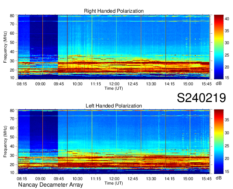Click the S240219 observation label
Image resolution: width=233 pixels, height=189 pixels.
pos(201,98)
